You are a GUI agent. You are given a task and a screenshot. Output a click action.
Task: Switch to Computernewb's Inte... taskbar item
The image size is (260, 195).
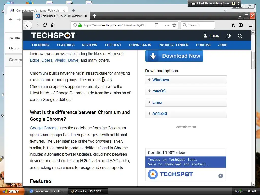pos(47,191)
